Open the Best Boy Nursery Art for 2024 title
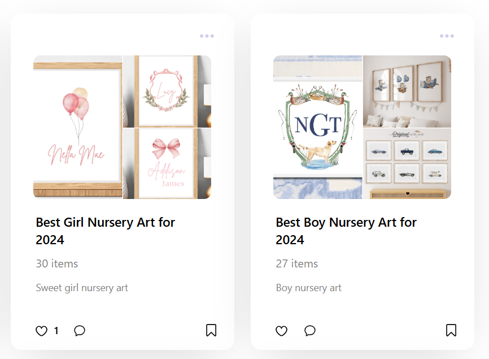 346,231
